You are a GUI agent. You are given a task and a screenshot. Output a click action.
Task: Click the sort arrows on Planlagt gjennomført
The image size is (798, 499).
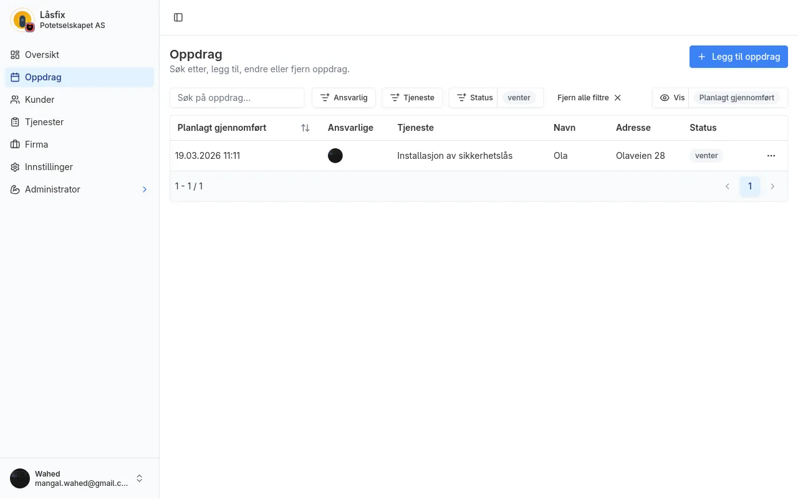[x=305, y=128]
